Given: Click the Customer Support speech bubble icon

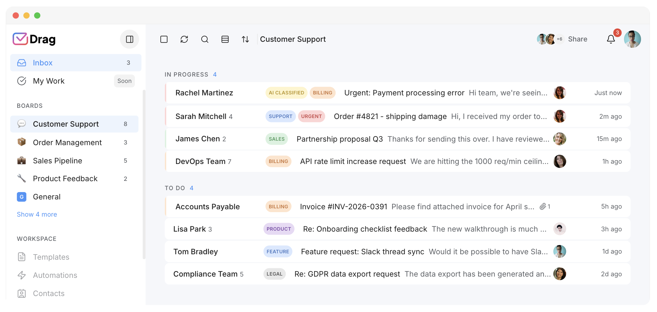Looking at the screenshot, I should coord(22,124).
